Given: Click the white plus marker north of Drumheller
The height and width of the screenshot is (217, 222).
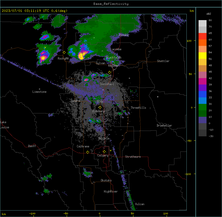Looking at the screenshot, I should (158, 97).
